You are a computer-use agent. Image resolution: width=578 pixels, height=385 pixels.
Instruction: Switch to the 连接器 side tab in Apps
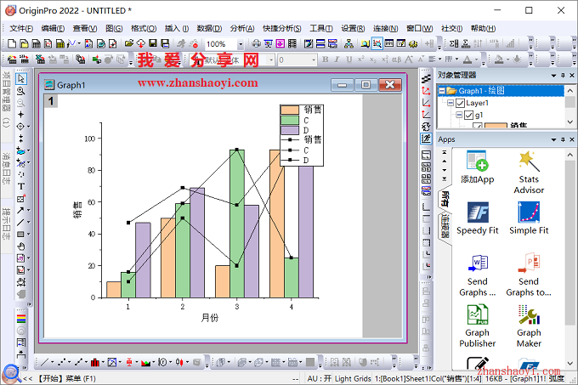[x=445, y=227]
